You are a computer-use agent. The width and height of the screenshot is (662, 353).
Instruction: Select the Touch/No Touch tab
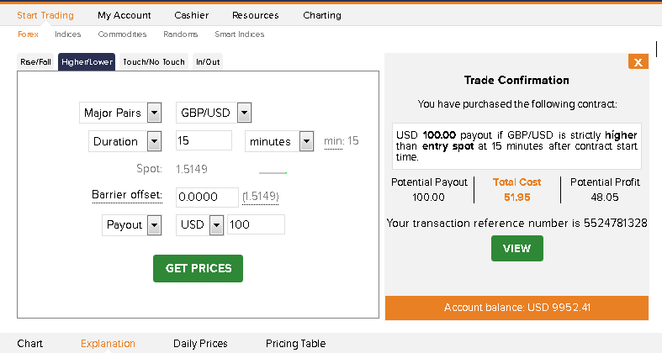click(x=153, y=62)
